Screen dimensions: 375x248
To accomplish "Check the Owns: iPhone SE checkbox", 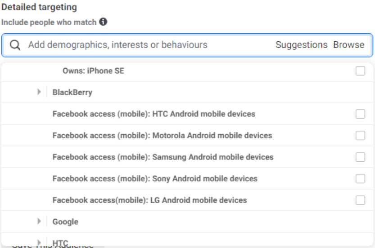I will (360, 71).
